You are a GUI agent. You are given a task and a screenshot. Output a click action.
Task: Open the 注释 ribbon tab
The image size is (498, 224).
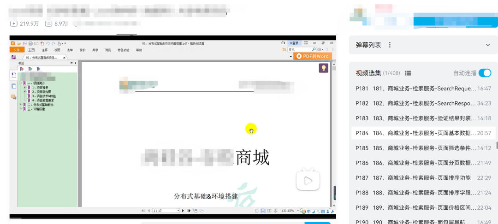point(44,50)
